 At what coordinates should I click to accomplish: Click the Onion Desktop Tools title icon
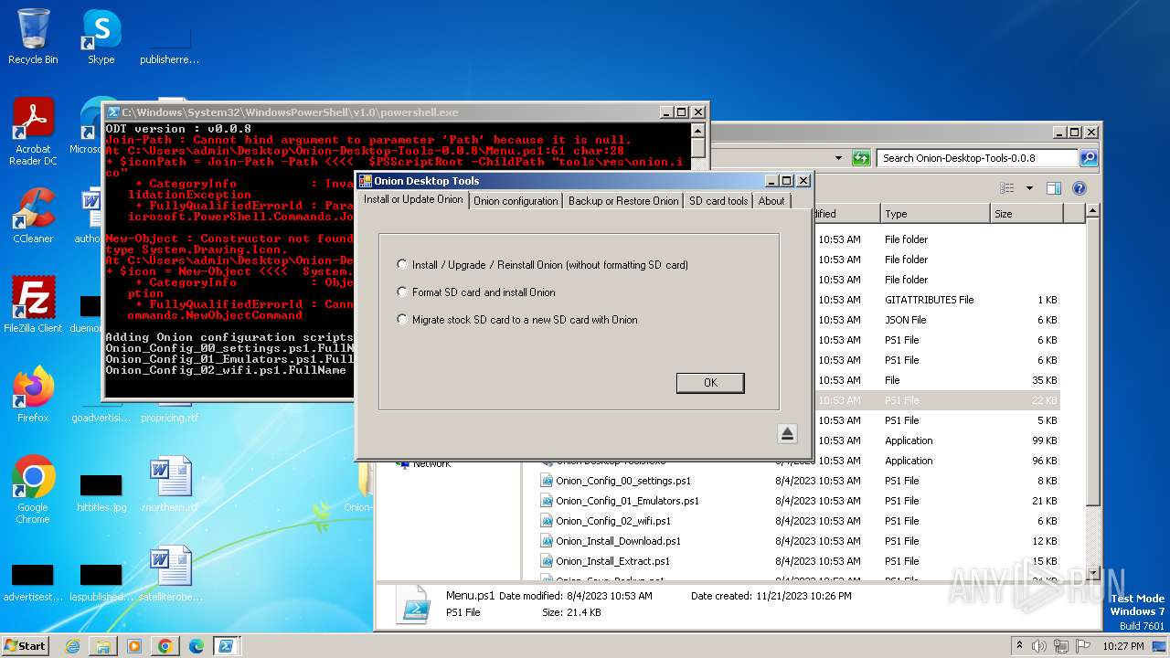[365, 181]
